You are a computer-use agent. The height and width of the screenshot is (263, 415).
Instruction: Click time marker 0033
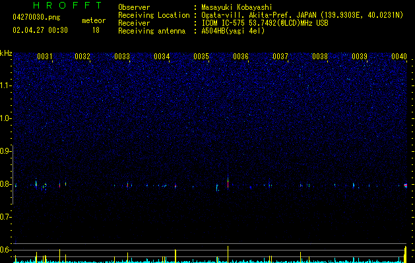pyautogui.click(x=122, y=57)
